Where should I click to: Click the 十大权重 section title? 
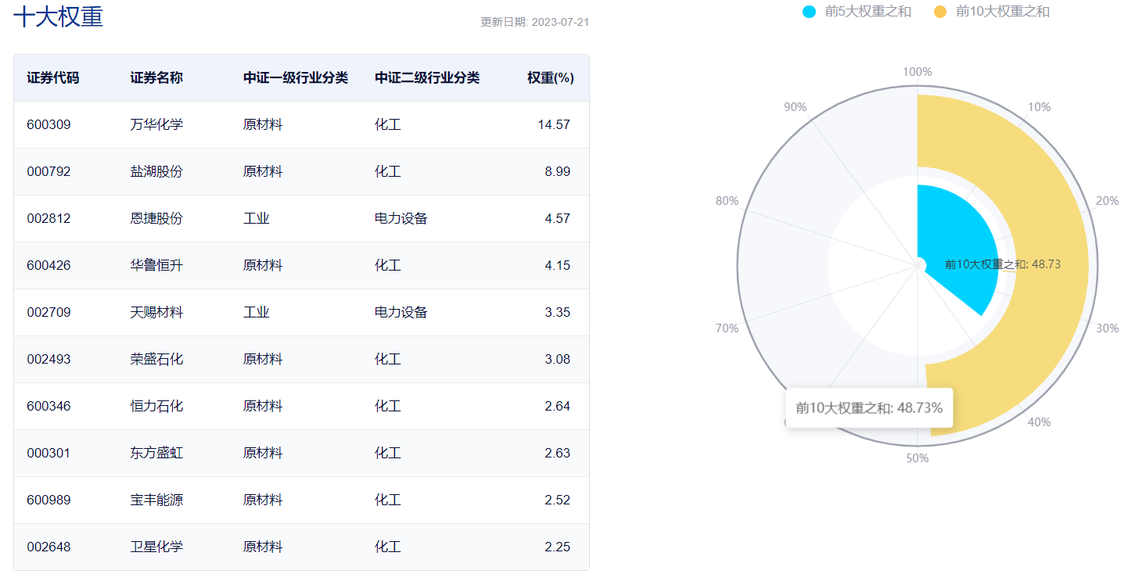59,17
